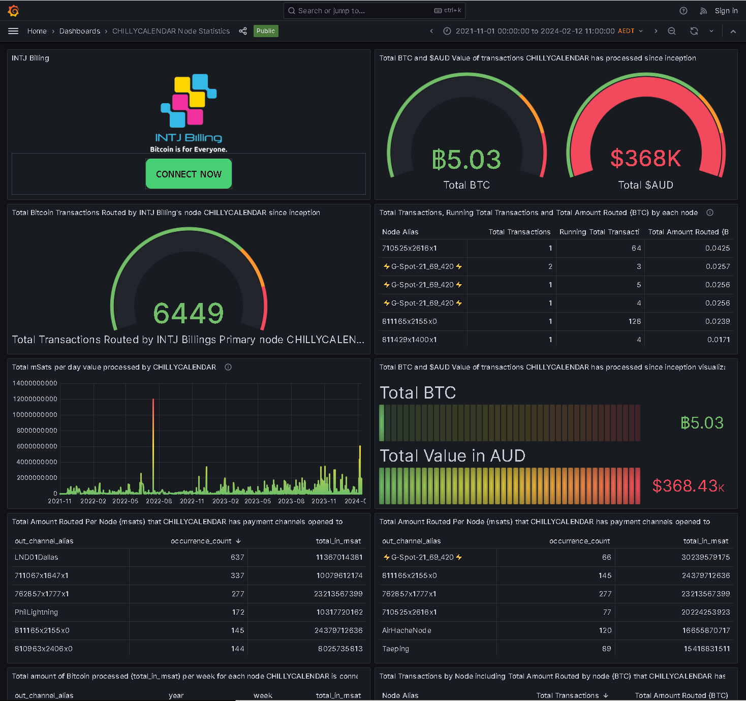
Task: Click PhilLightning row
Action: (189, 612)
